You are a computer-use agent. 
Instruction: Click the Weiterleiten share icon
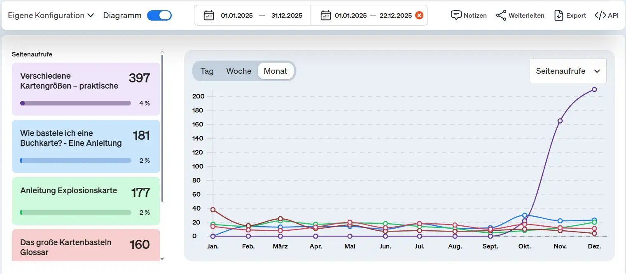tap(501, 16)
